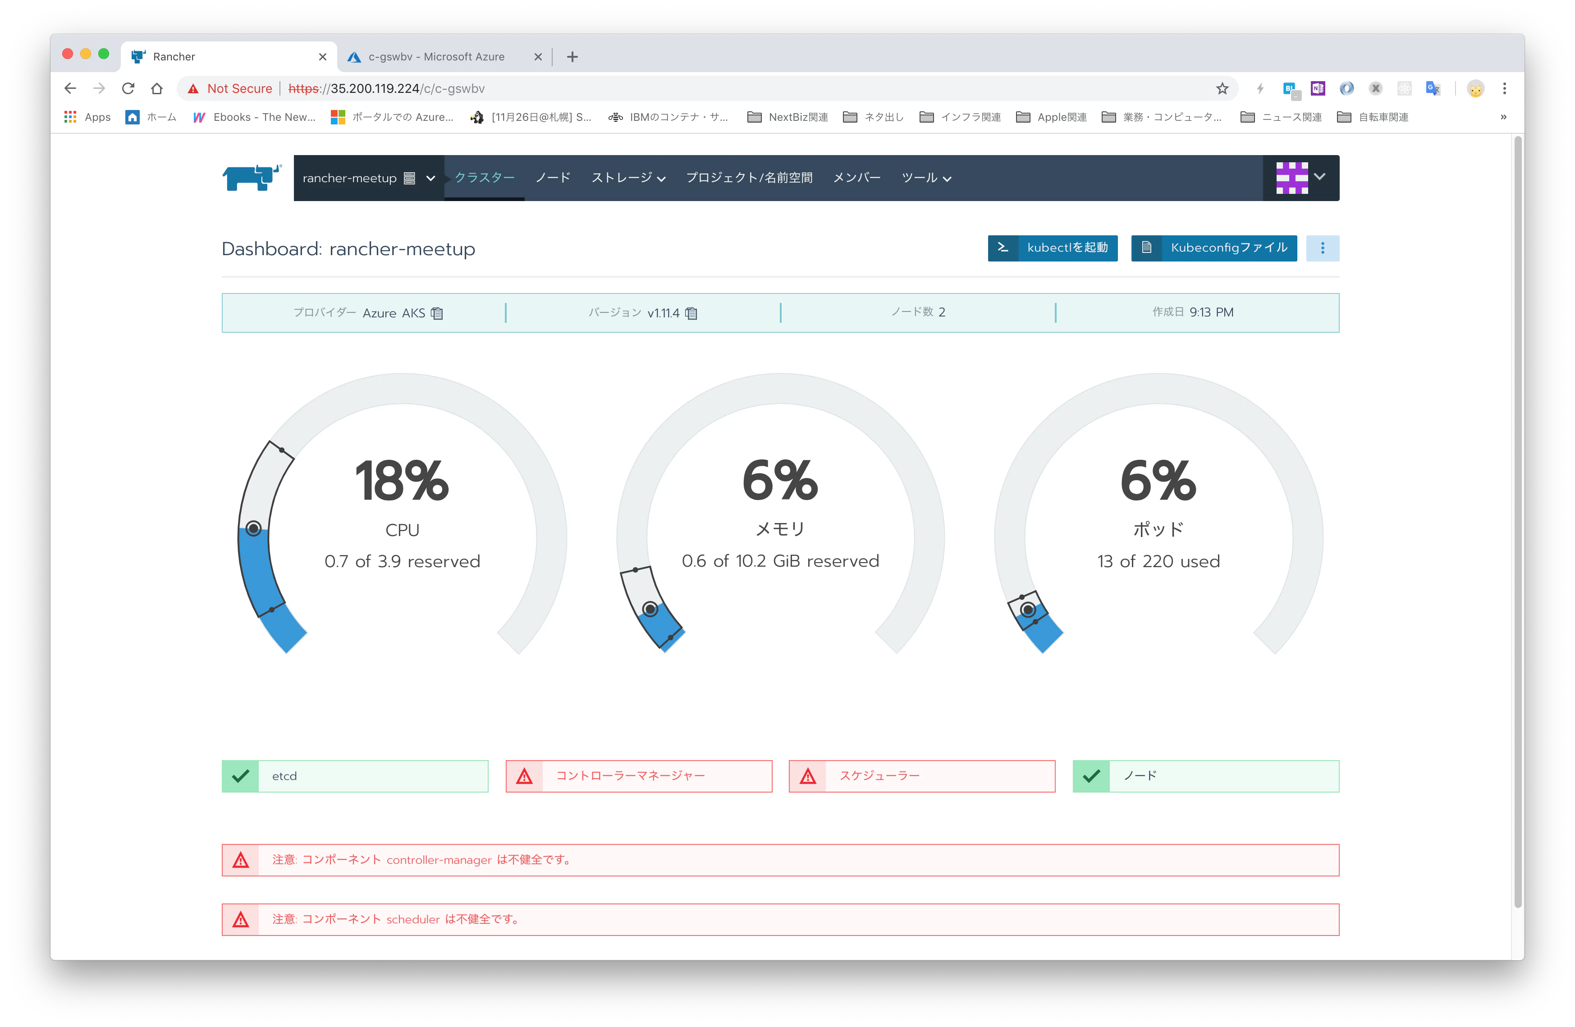
Task: Switch to the Microsoft Azure browser tab
Action: pos(445,57)
